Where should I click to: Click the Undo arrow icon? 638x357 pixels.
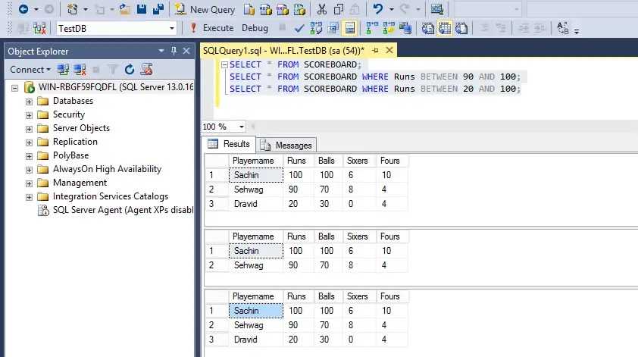pyautogui.click(x=378, y=9)
